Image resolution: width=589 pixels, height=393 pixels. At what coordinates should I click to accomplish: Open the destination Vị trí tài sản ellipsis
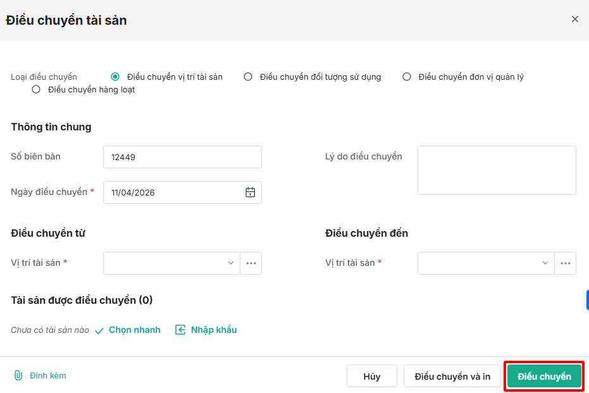tap(566, 263)
